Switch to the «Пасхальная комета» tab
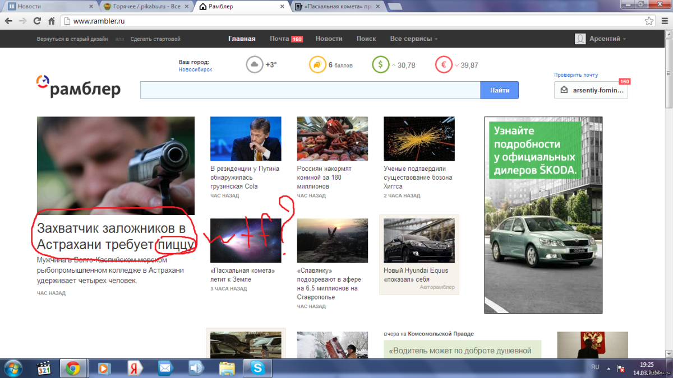The image size is (673, 378). click(x=338, y=7)
